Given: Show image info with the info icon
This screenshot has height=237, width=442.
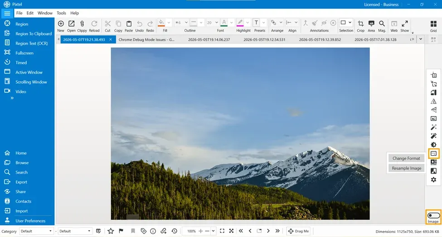Looking at the screenshot, I should pyautogui.click(x=153, y=231).
